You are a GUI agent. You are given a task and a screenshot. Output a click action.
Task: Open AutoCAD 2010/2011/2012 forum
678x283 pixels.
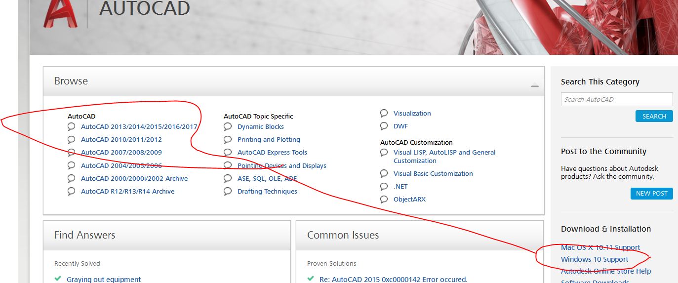point(121,140)
